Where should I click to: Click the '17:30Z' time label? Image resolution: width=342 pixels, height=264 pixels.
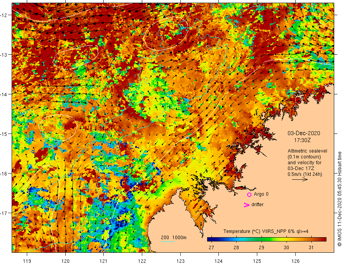[302, 140]
